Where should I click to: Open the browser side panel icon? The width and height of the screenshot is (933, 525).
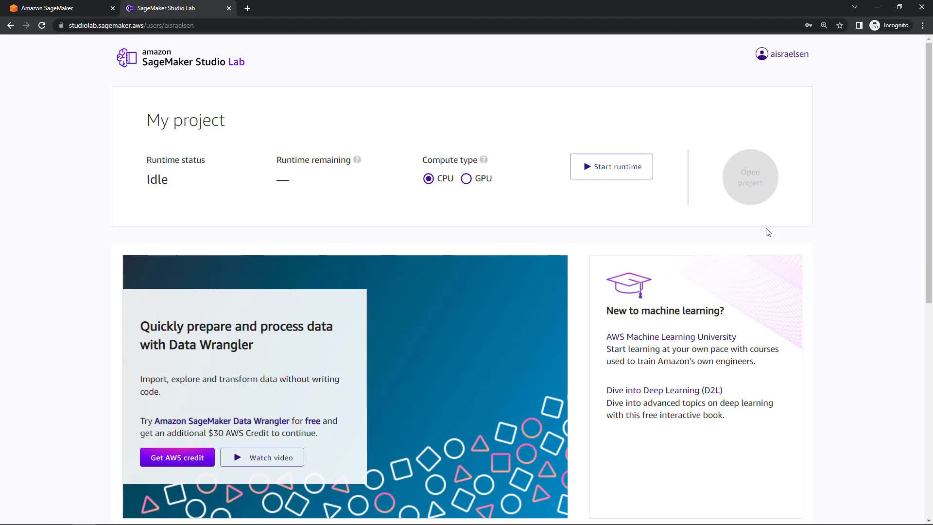(x=859, y=25)
